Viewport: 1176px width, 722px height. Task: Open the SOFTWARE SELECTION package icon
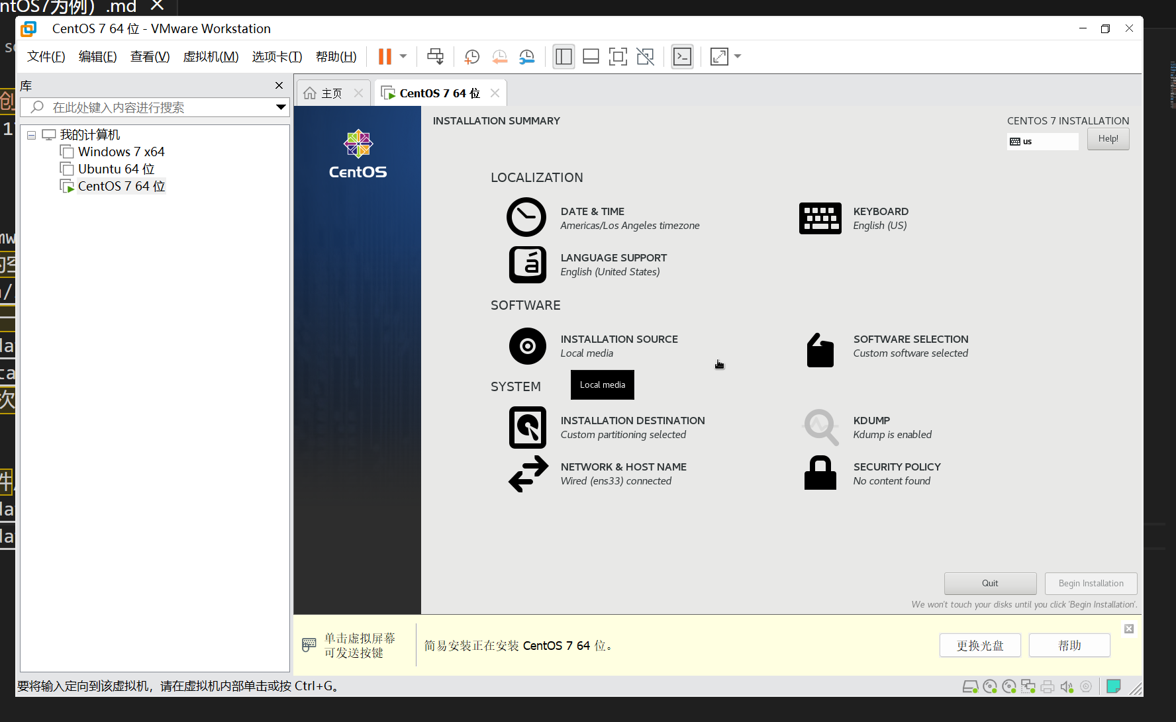[x=820, y=350]
